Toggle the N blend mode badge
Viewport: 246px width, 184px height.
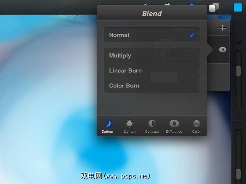(x=222, y=50)
